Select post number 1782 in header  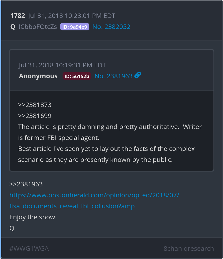[x=18, y=16]
